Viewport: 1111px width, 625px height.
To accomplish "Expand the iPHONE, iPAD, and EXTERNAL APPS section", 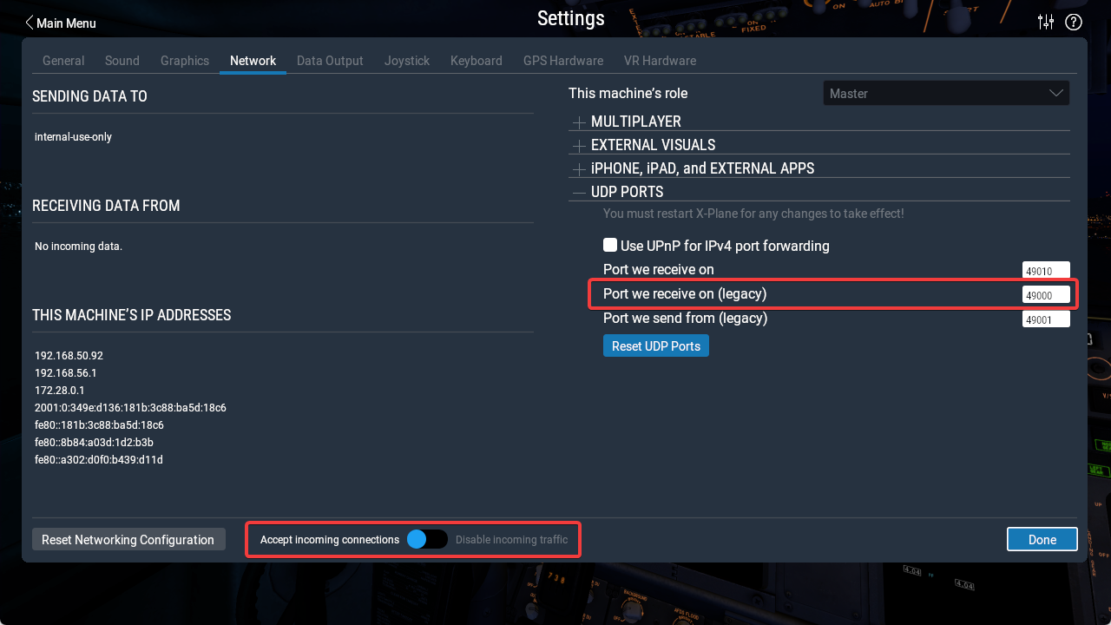I will [x=579, y=168].
